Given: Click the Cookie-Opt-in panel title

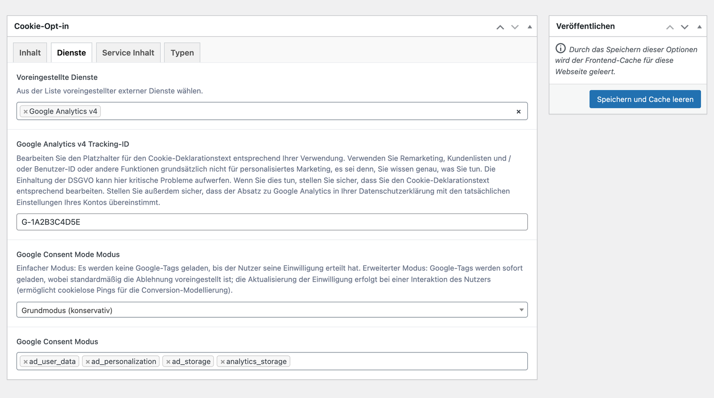Looking at the screenshot, I should click(41, 26).
